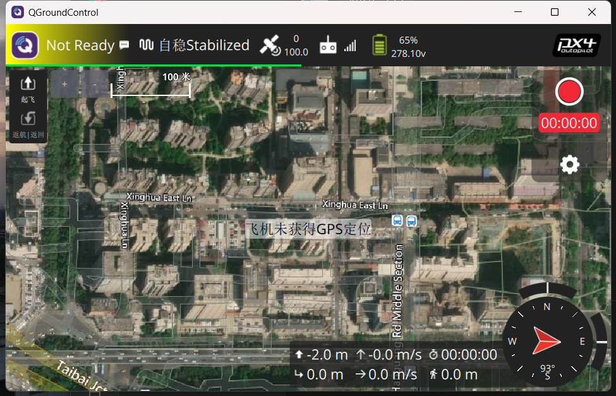Open video settings with gear icon
This screenshot has width=616, height=396.
(x=569, y=165)
